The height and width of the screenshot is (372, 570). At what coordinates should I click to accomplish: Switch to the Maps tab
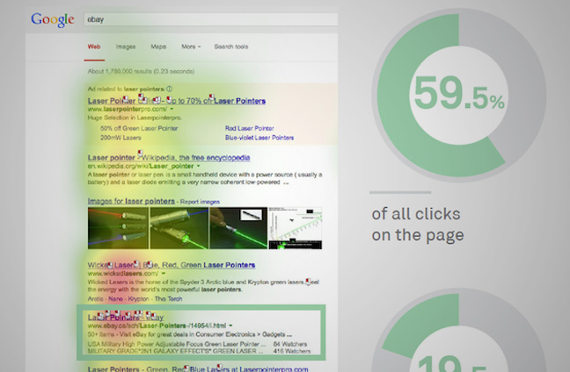tap(158, 46)
